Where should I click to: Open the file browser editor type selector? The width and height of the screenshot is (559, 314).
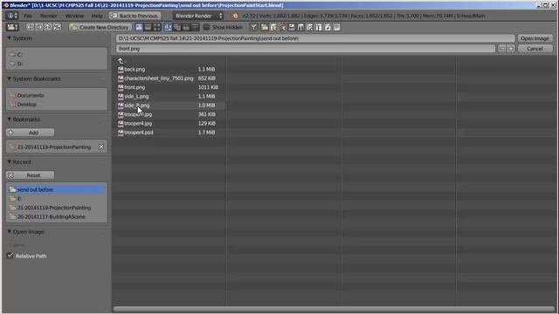click(x=12, y=27)
